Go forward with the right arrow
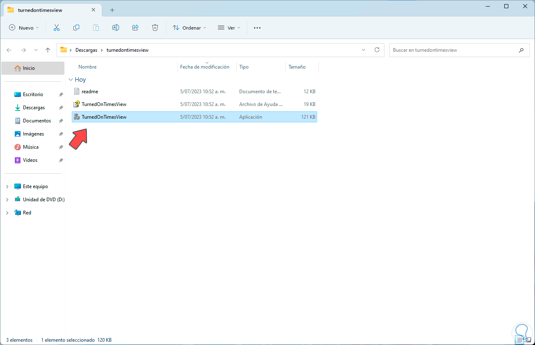 pos(23,50)
